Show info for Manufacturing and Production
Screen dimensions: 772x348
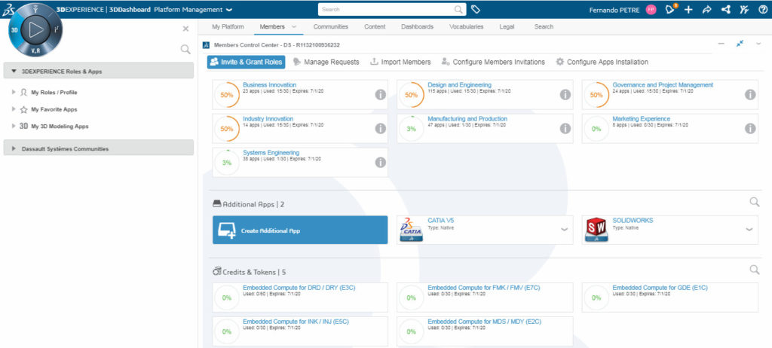(x=565, y=129)
